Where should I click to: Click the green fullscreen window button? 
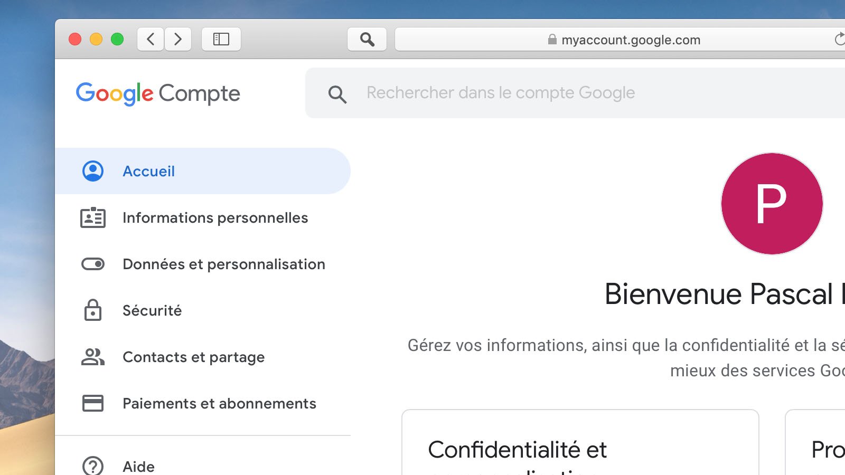tap(117, 39)
